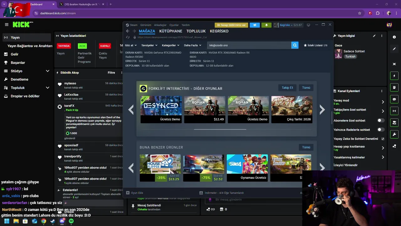Click Takip Et for Forklift Interactive
Image resolution: width=401 pixels, height=226 pixels.
pos(287,88)
